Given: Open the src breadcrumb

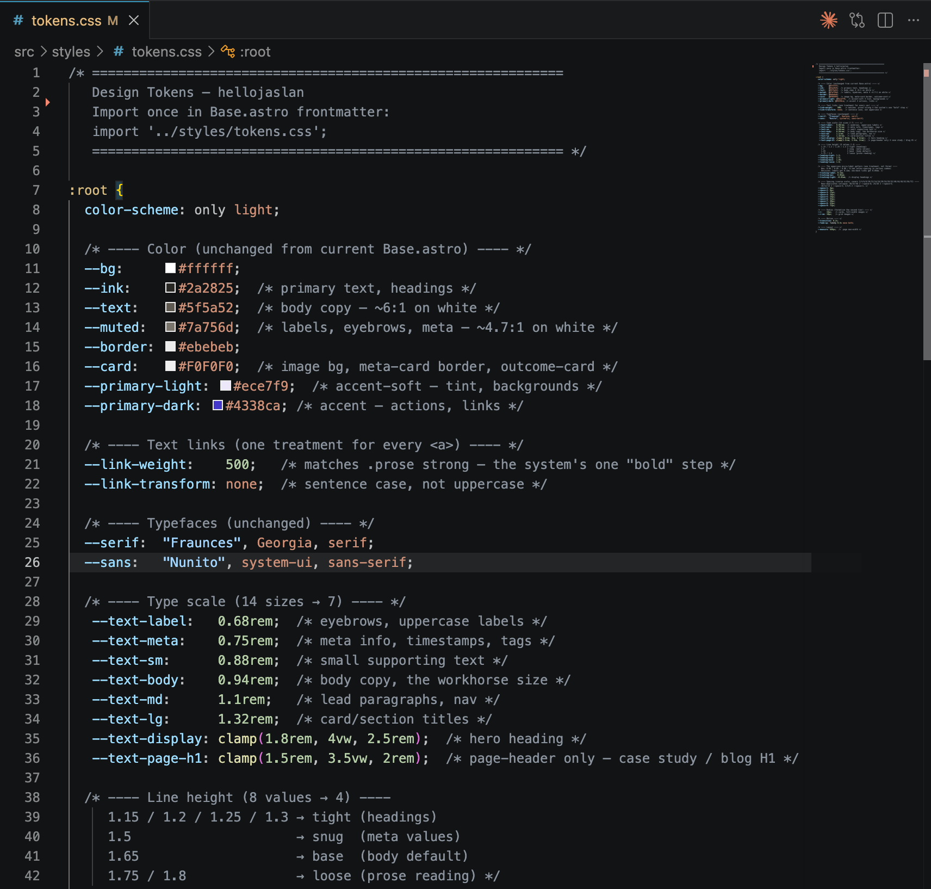Looking at the screenshot, I should 24,52.
